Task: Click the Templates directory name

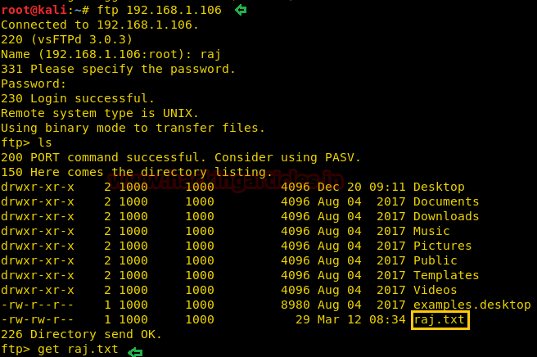Action: point(446,275)
